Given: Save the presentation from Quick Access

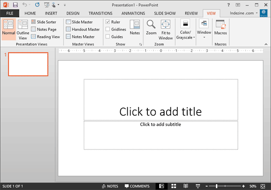Looking at the screenshot, I should point(15,5).
